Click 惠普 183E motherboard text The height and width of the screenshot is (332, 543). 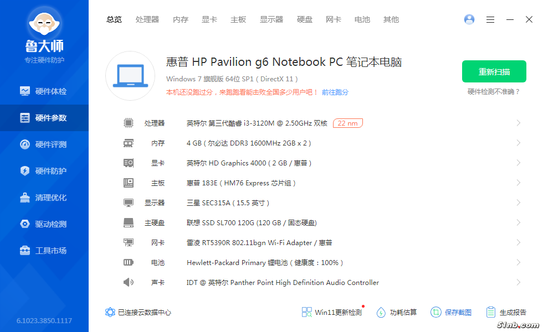click(x=241, y=183)
